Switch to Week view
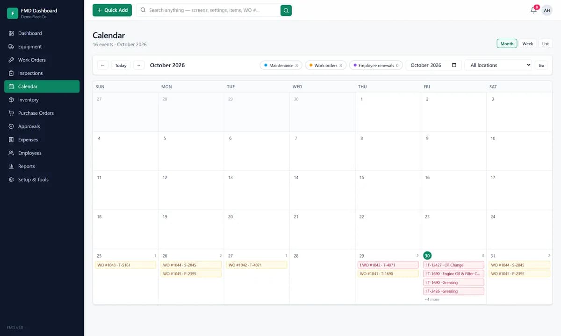This screenshot has height=336, width=561. tap(528, 43)
